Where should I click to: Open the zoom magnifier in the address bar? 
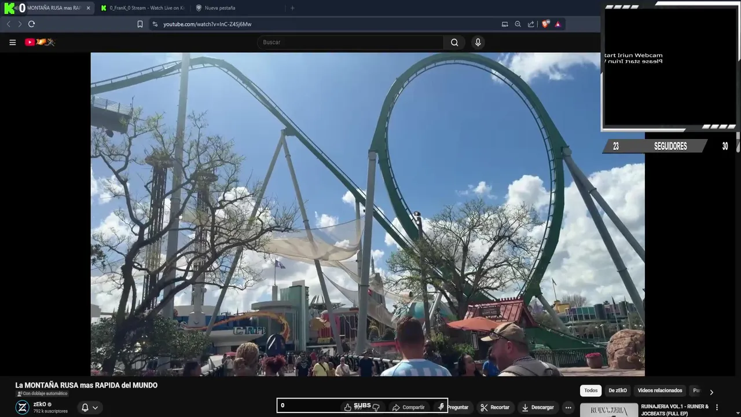[x=518, y=24]
